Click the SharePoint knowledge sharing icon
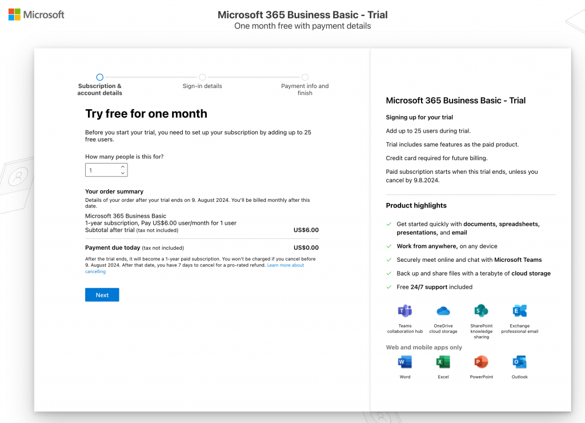 click(481, 311)
